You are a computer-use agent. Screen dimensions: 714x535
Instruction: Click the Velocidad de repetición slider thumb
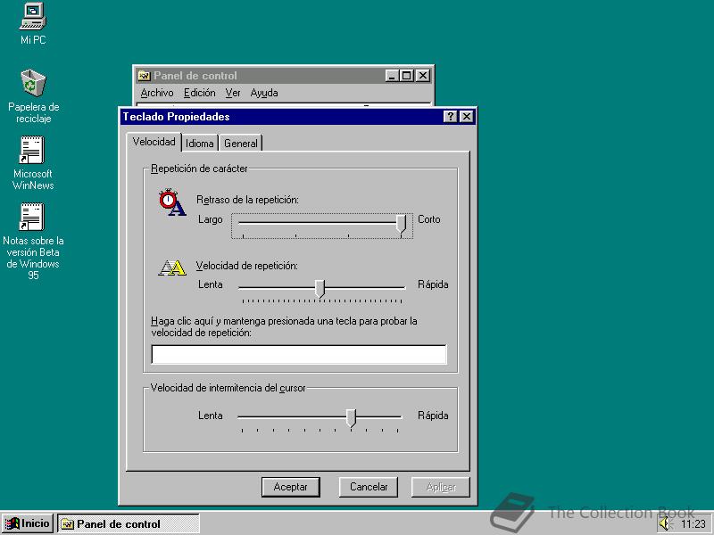pos(320,289)
